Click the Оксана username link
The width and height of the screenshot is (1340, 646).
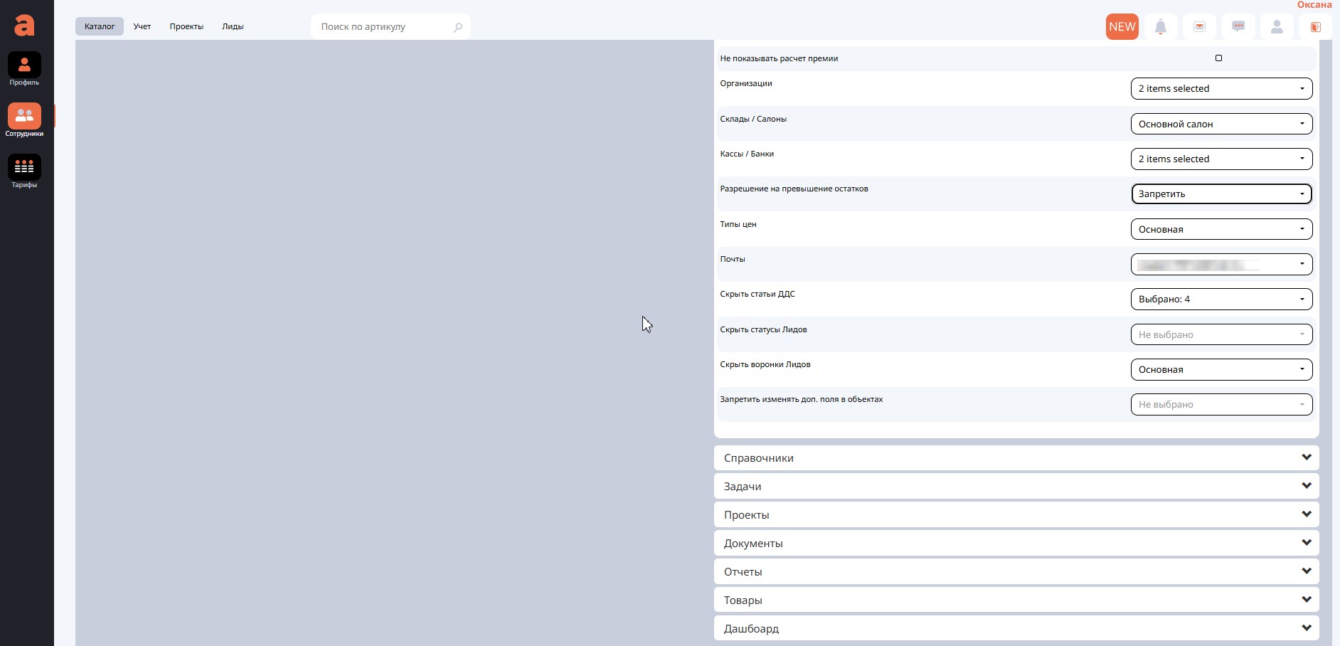tap(1314, 5)
